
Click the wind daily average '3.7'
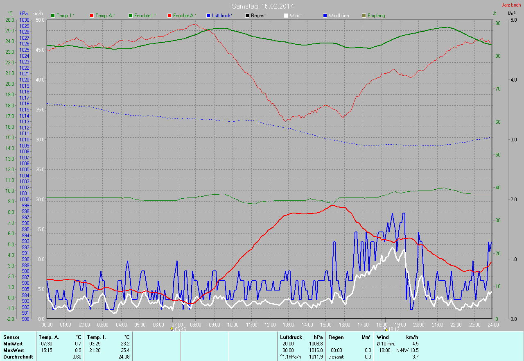(x=415, y=357)
